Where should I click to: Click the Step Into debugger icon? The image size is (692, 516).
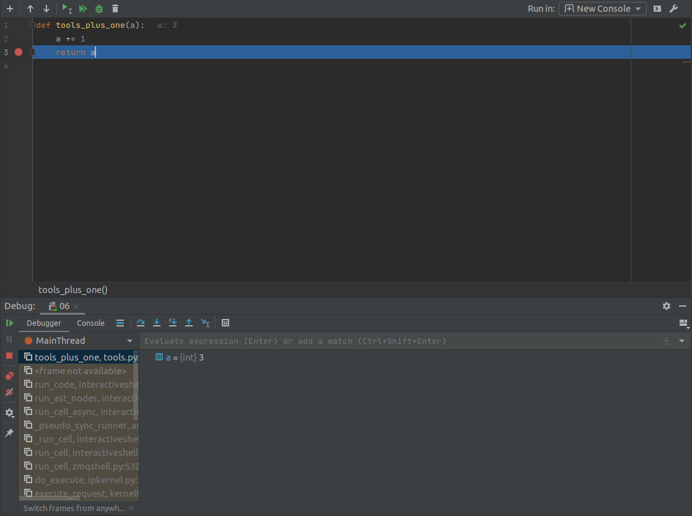157,323
